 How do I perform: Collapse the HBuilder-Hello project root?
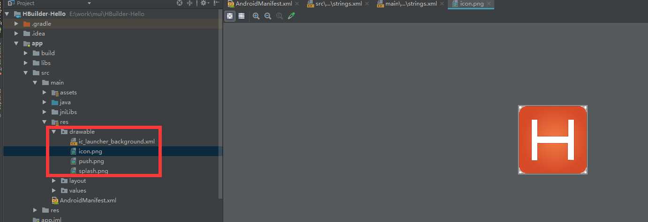(7, 14)
